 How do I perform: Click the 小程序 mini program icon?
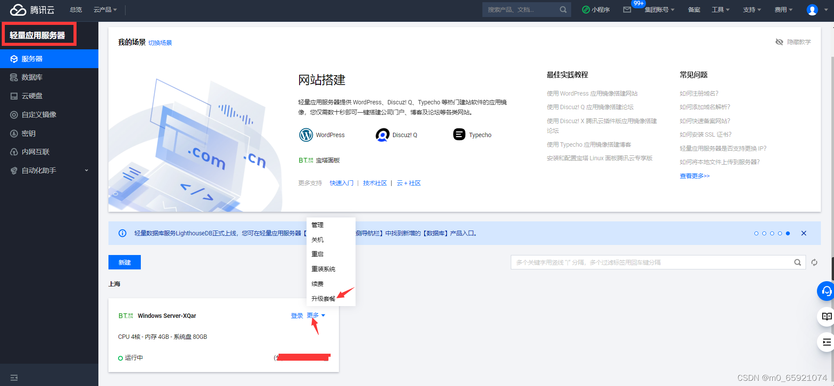pos(586,10)
